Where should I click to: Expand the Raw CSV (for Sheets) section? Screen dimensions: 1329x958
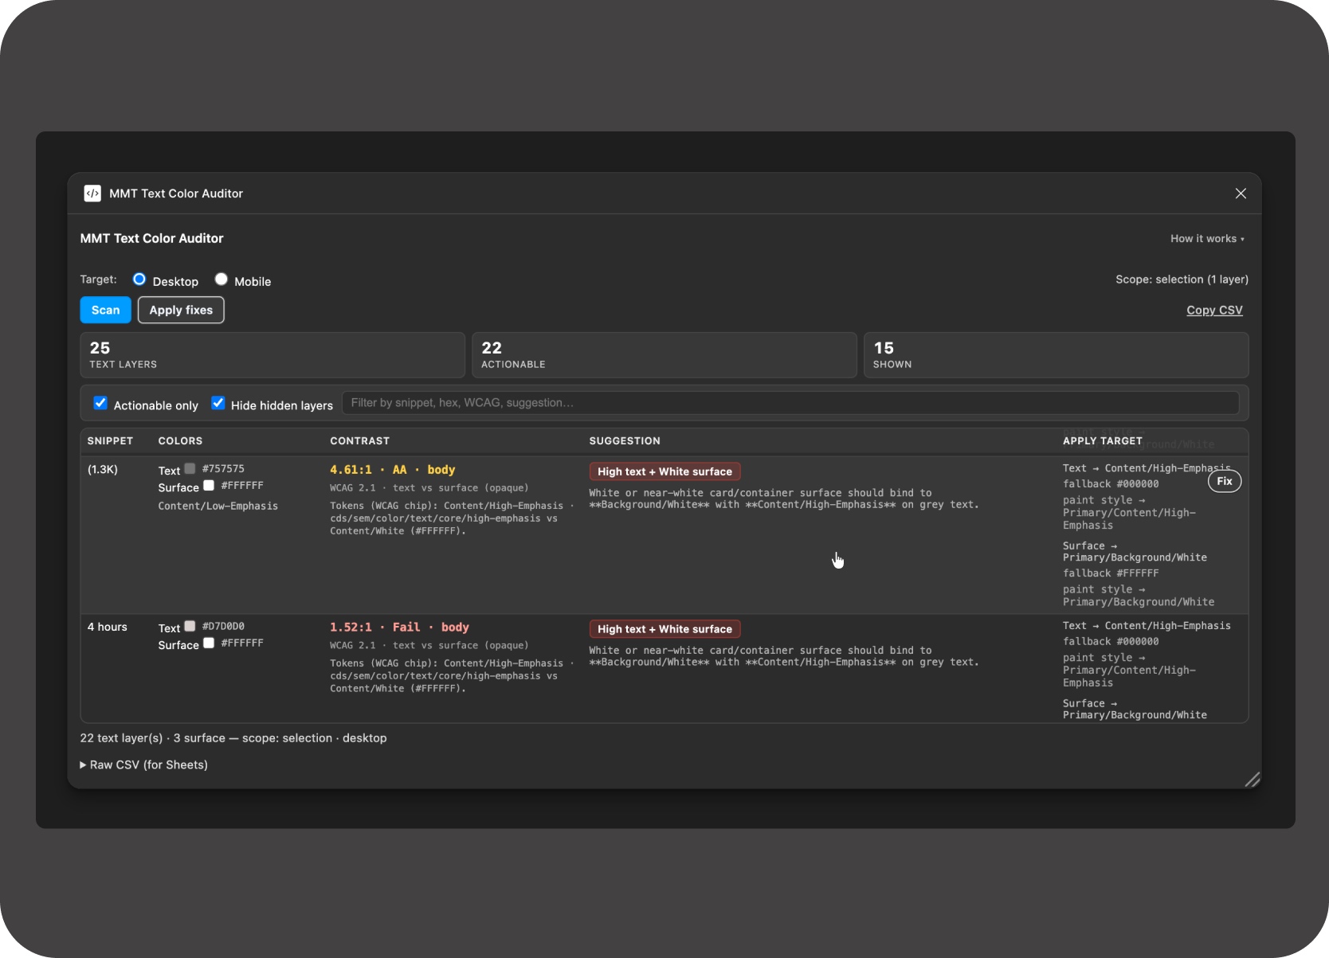pyautogui.click(x=144, y=764)
